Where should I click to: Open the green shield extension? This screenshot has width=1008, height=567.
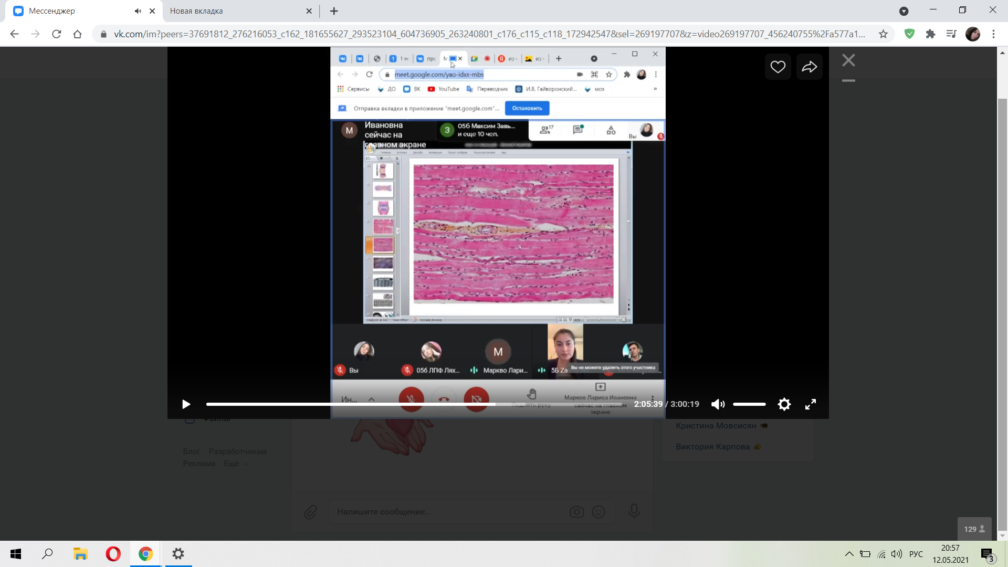909,34
